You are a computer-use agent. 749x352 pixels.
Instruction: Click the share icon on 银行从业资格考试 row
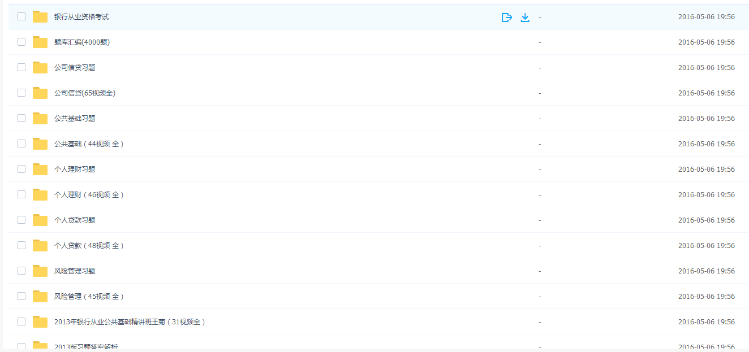coord(507,17)
